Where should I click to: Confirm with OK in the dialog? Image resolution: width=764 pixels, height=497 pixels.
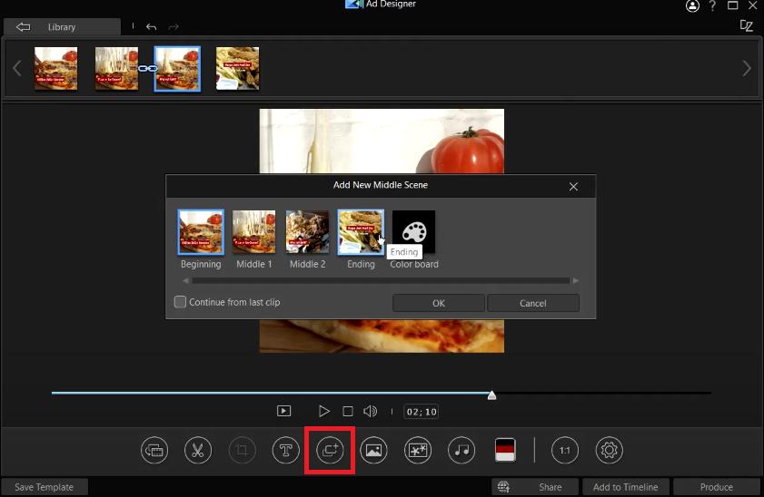439,303
